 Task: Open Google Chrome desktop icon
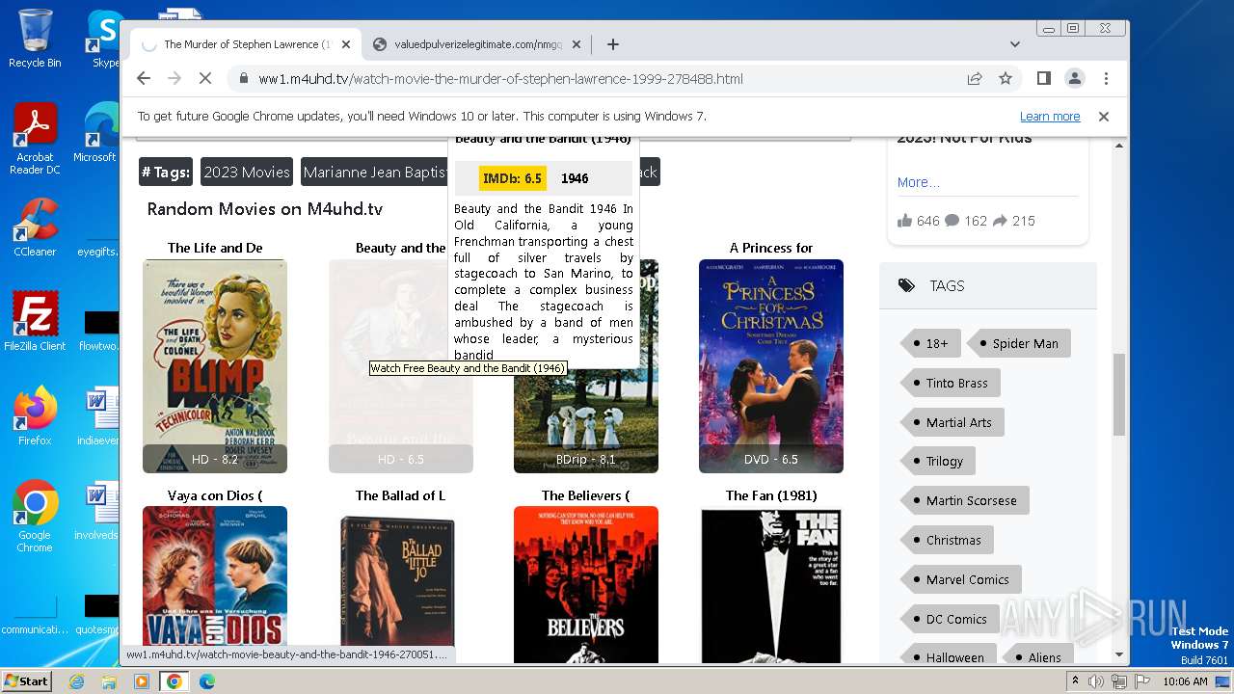click(x=35, y=517)
